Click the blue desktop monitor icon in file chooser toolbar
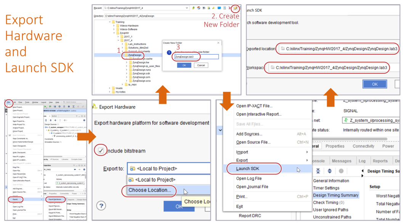The image size is (404, 224). click(219, 8)
